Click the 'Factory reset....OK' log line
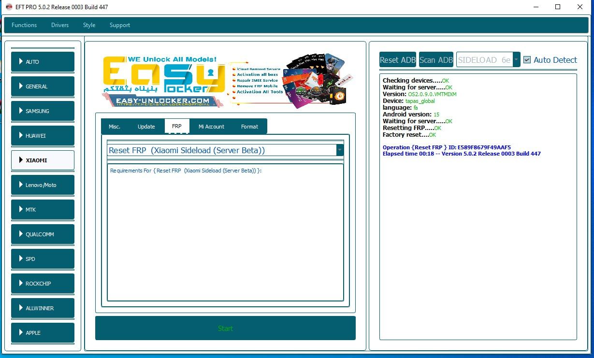The width and height of the screenshot is (594, 358). [x=409, y=135]
